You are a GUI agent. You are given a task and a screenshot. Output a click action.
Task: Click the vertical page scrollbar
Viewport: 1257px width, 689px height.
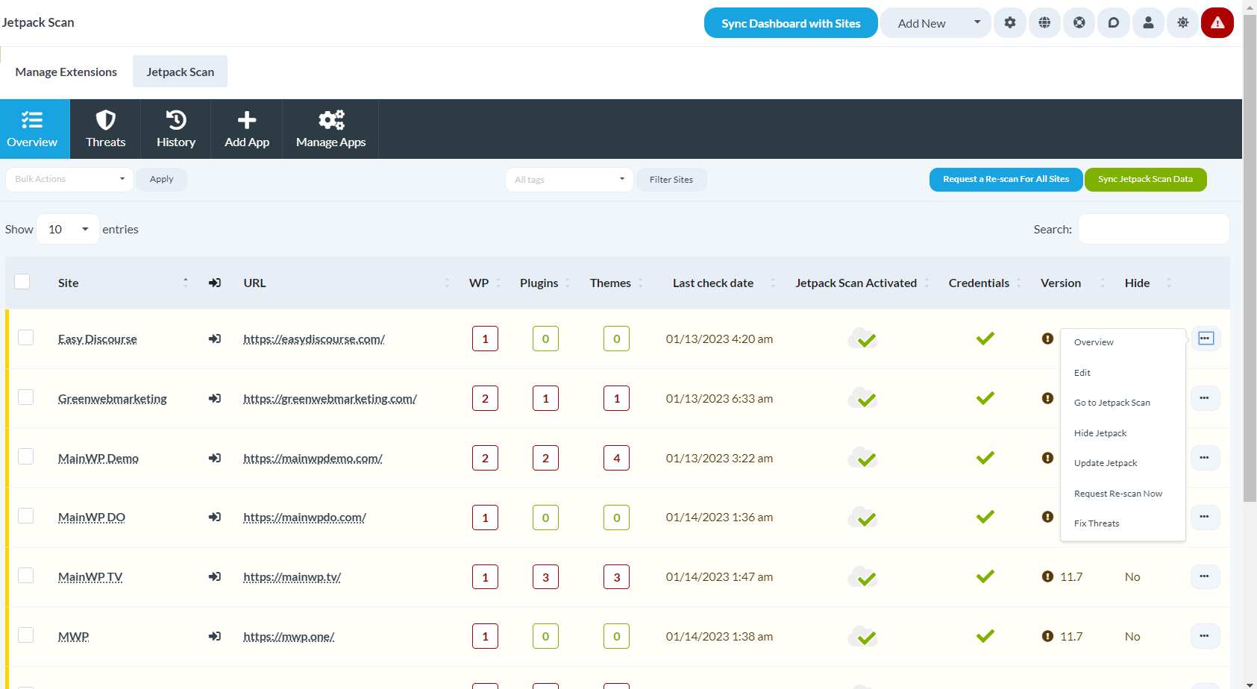[1250, 257]
